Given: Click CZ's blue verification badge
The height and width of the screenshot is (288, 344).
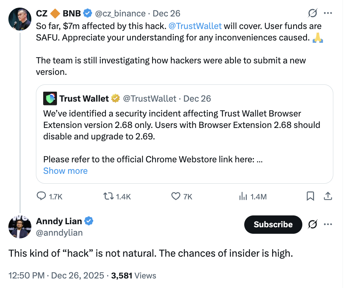Looking at the screenshot, I should [x=88, y=13].
